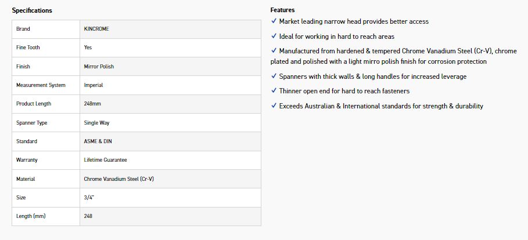The height and width of the screenshot is (240, 528).
Task: Click the Length (mm) row label
Action: tap(31, 216)
